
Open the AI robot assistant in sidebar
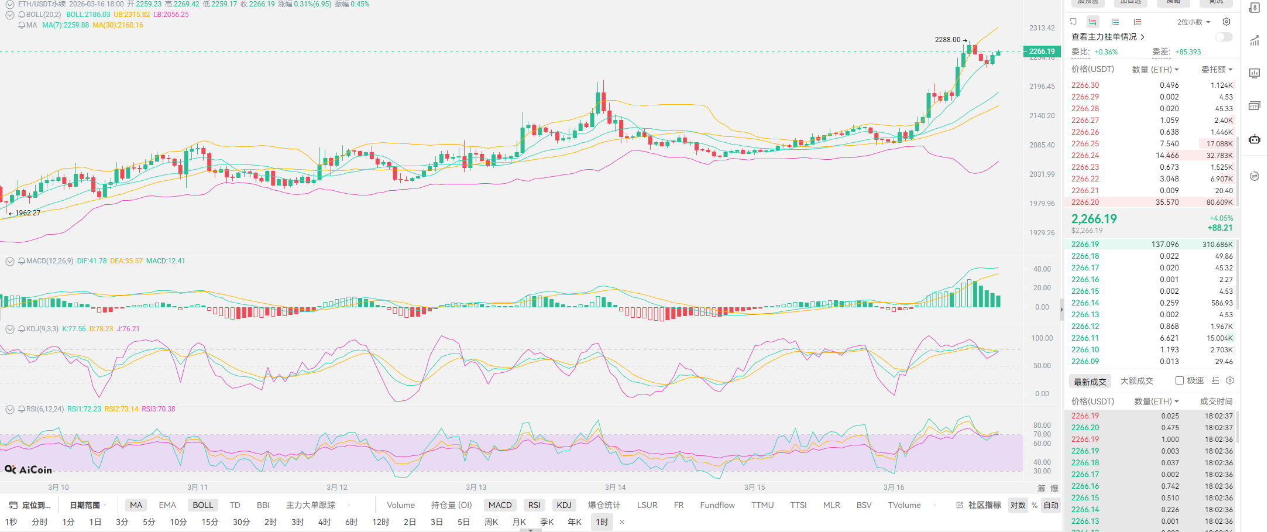(1255, 139)
